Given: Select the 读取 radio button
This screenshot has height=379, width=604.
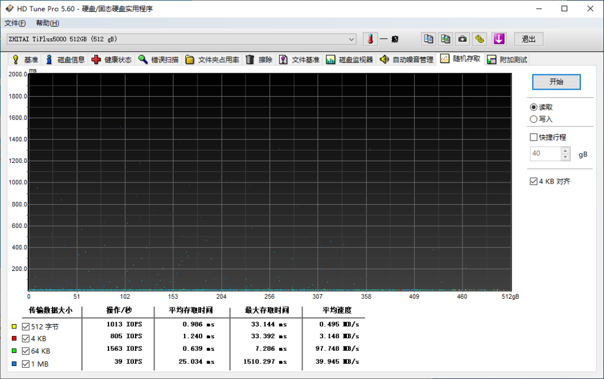Looking at the screenshot, I should pyautogui.click(x=533, y=107).
